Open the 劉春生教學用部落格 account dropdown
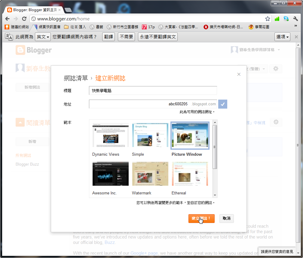The width and height of the screenshot is (303, 258). pyautogui.click(x=256, y=50)
